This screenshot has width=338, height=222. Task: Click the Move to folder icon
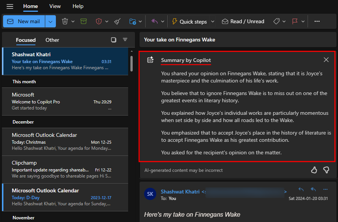pyautogui.click(x=133, y=21)
